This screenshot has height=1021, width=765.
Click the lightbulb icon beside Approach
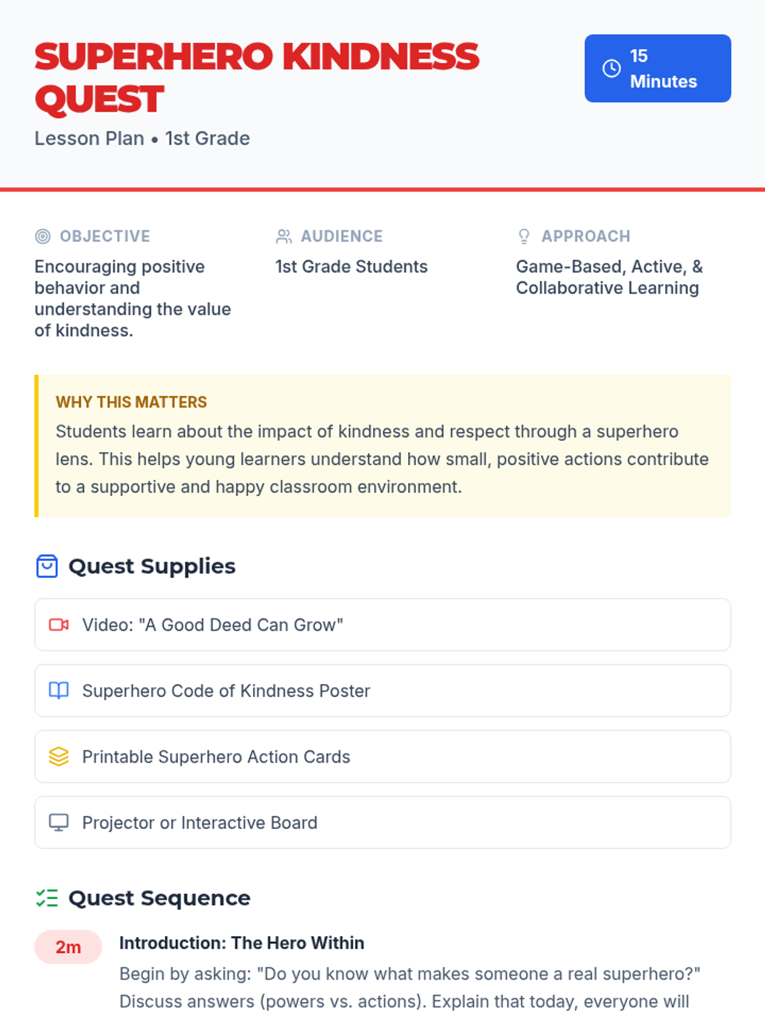[524, 237]
